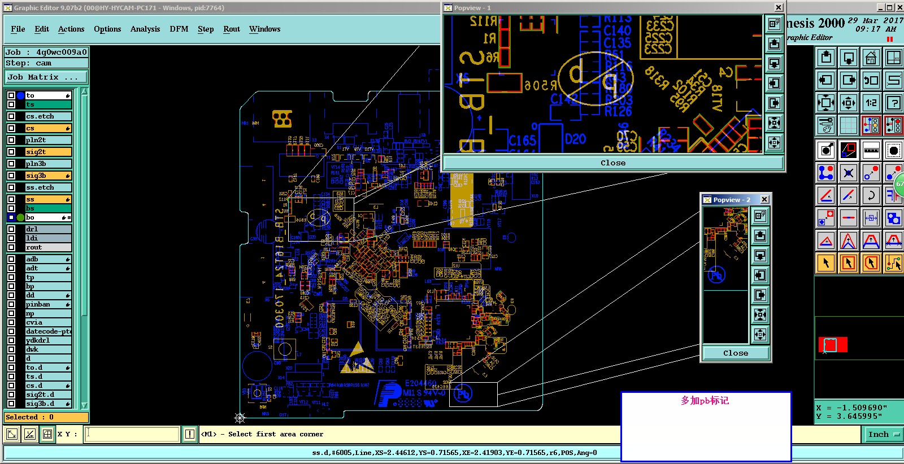This screenshot has height=464, width=904.
Task: Toggle the checkbox for layer pln2t
Action: [x=11, y=140]
